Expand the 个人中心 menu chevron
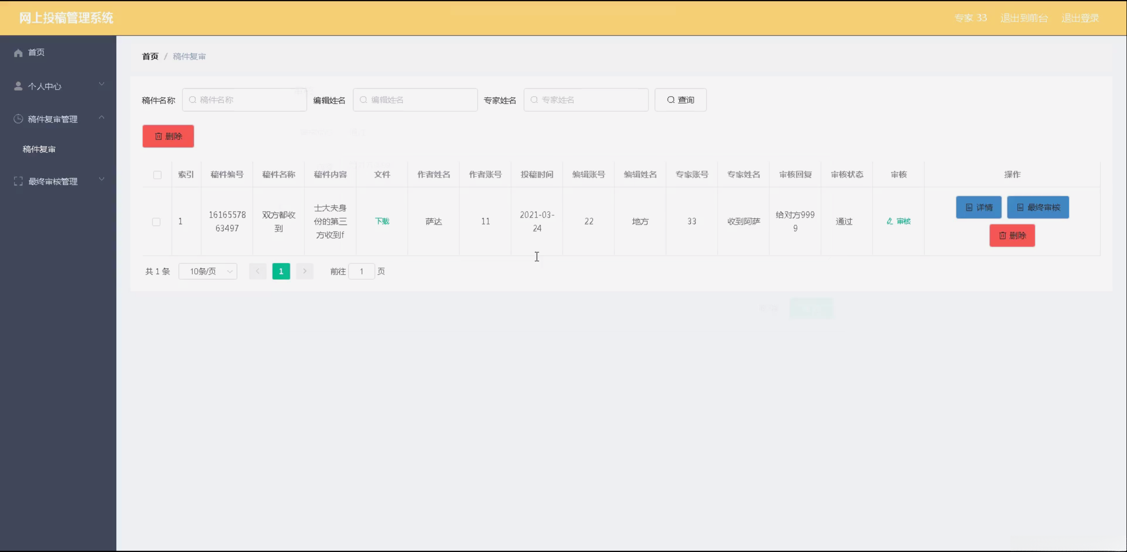Screen dimensions: 1127x552 coord(101,84)
